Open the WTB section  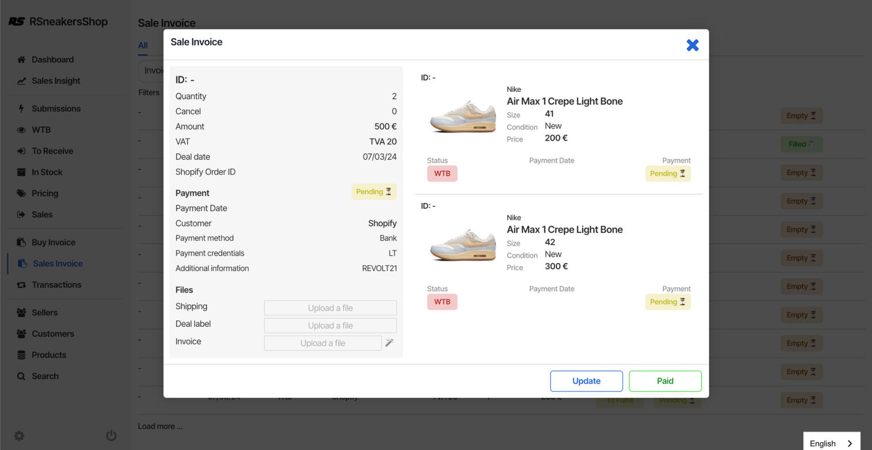(41, 130)
